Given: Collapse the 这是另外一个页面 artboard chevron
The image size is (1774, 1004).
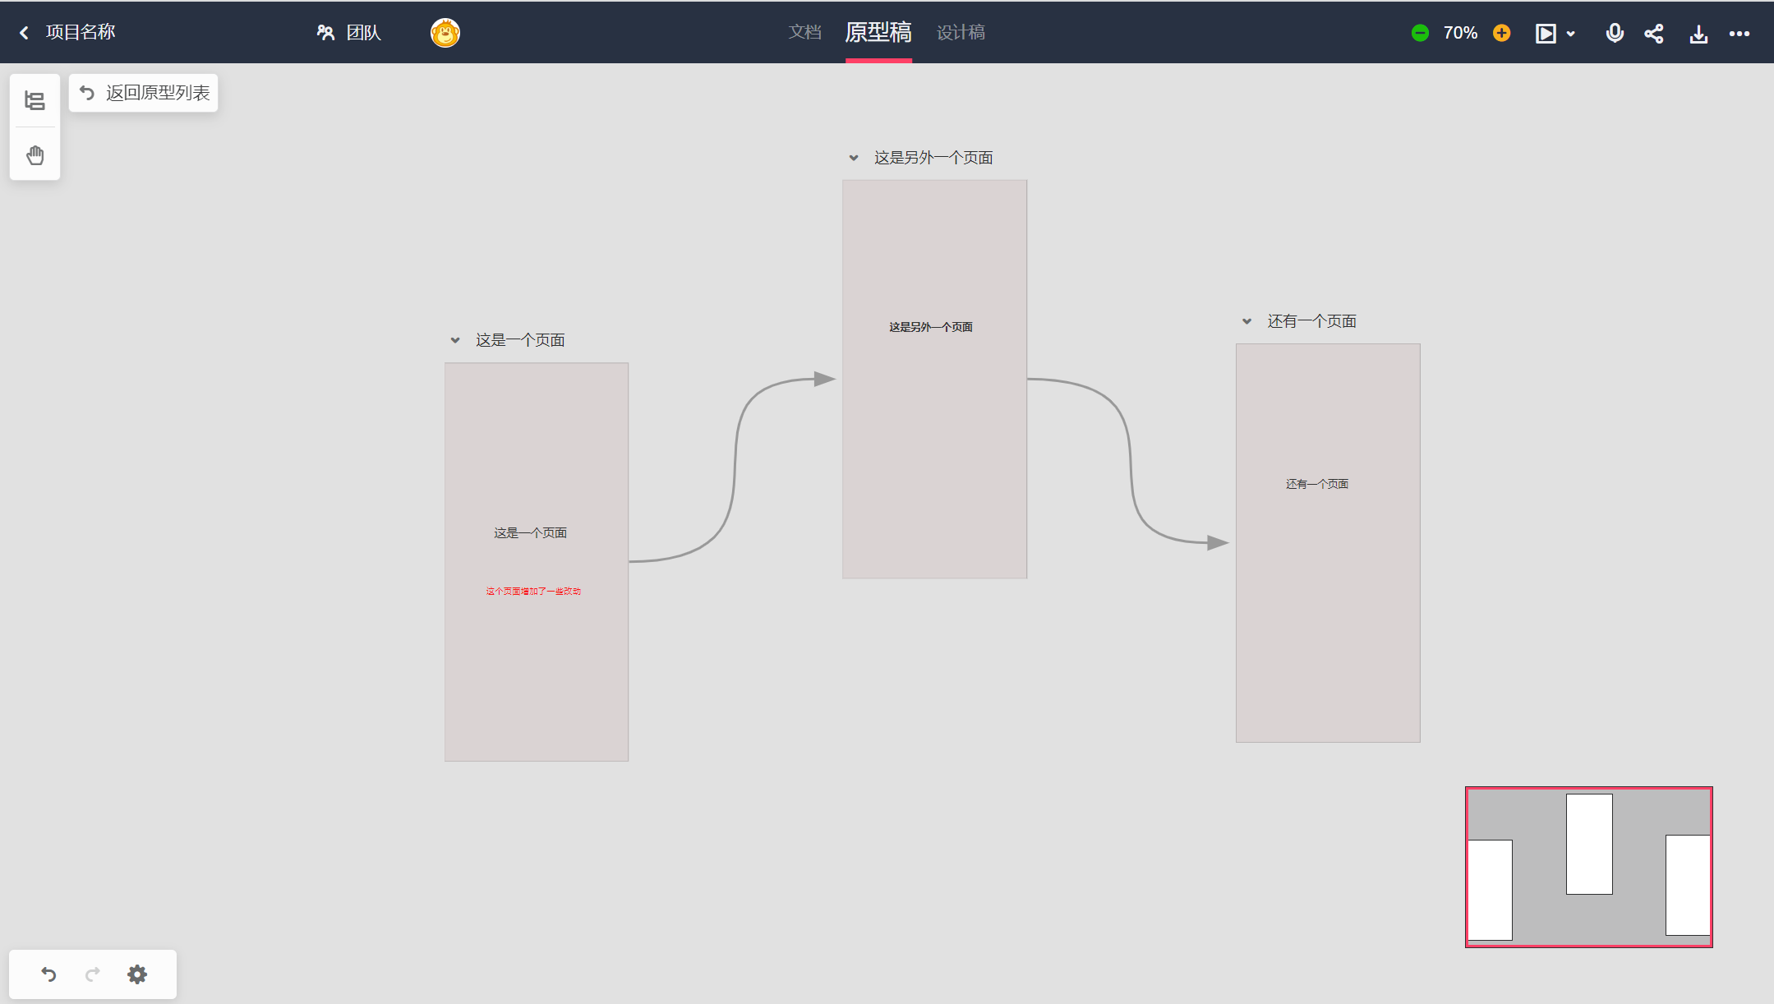Looking at the screenshot, I should click(x=854, y=158).
